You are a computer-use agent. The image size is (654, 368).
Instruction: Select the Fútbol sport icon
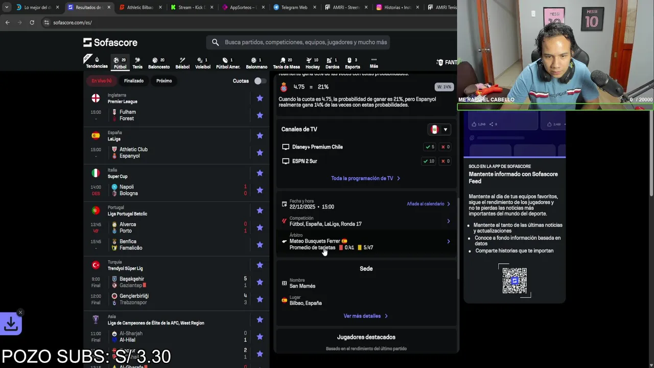click(120, 62)
